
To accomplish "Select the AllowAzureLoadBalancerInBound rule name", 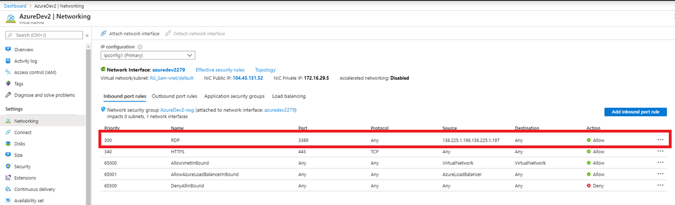I will [205, 174].
